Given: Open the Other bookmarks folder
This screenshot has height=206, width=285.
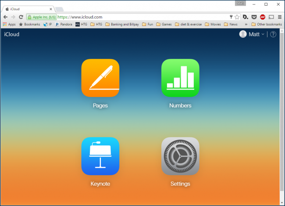Looking at the screenshot, I should (x=267, y=24).
